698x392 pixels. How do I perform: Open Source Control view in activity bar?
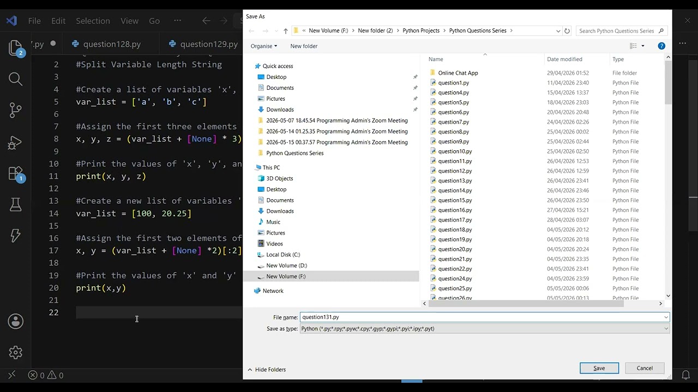click(16, 111)
